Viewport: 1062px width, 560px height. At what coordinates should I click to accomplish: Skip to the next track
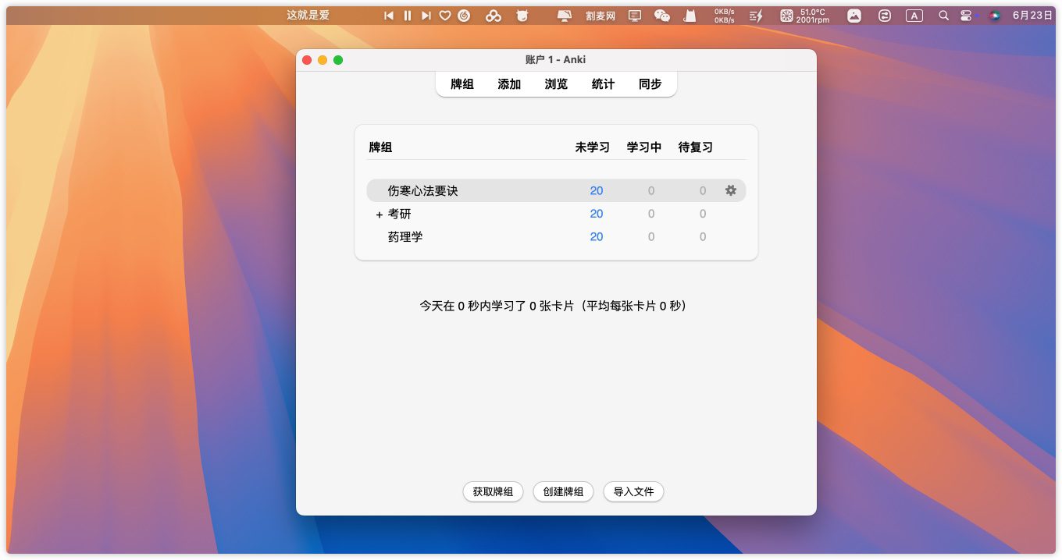[x=426, y=16]
